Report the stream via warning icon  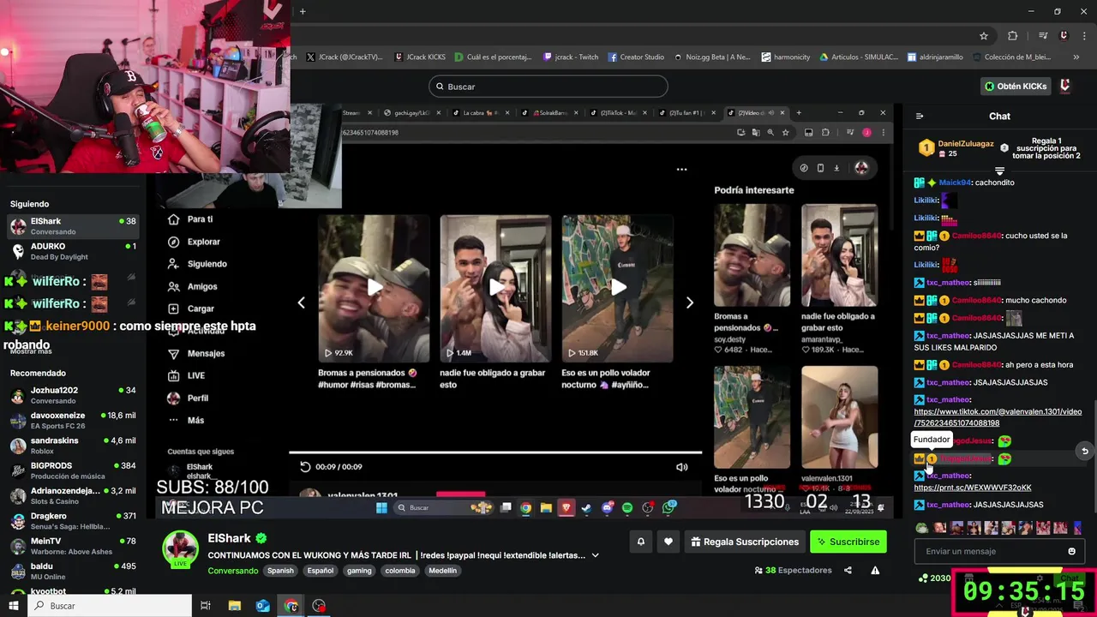click(875, 570)
